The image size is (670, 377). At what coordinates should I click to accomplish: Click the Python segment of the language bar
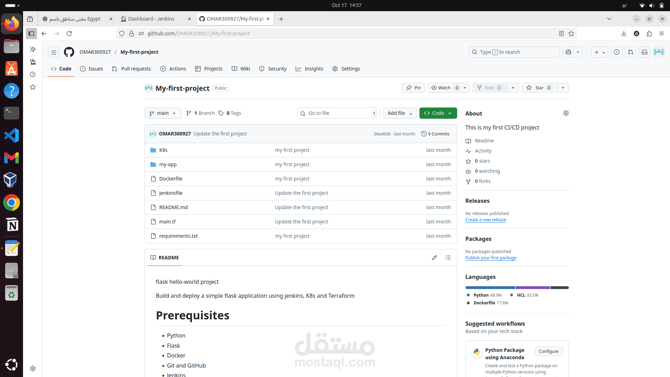point(490,288)
